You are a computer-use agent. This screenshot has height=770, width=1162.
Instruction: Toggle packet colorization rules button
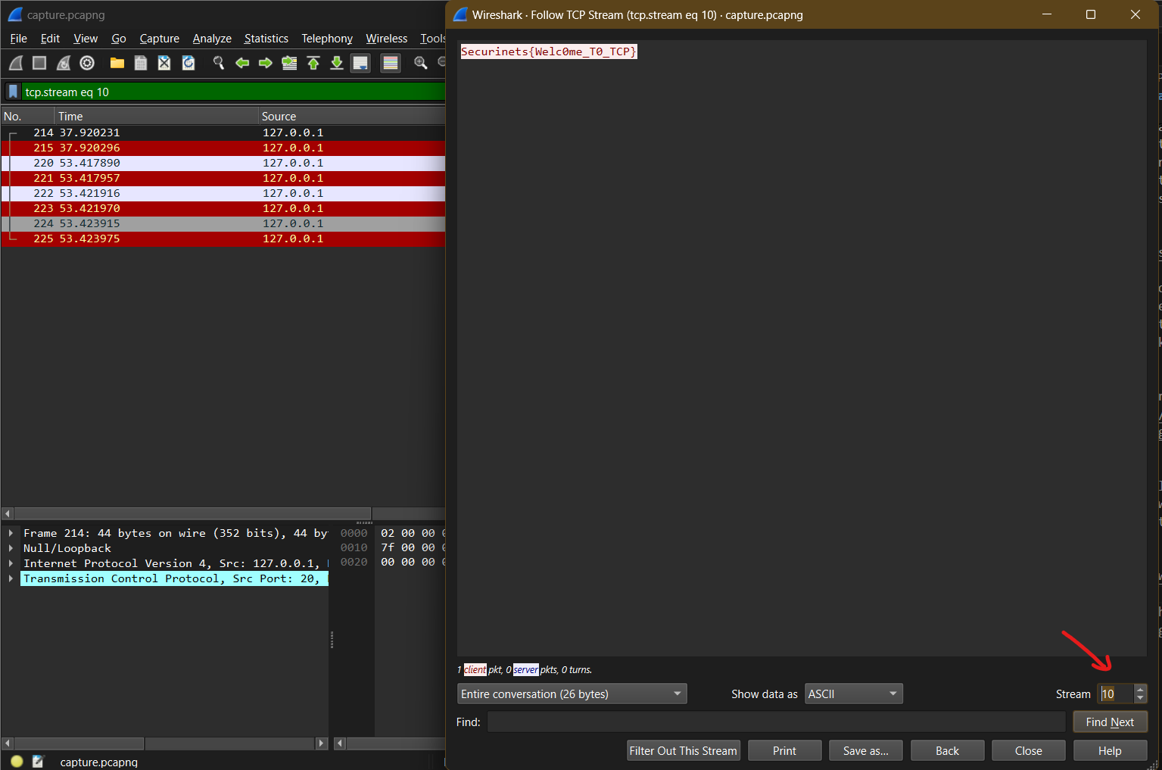click(391, 64)
